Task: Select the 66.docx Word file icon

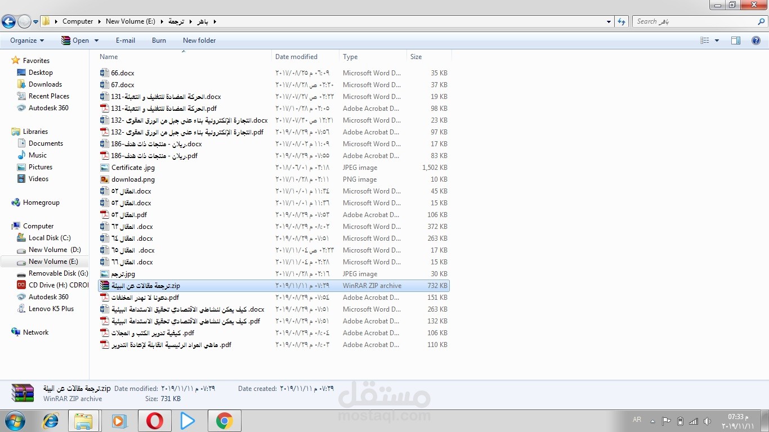Action: pos(104,73)
